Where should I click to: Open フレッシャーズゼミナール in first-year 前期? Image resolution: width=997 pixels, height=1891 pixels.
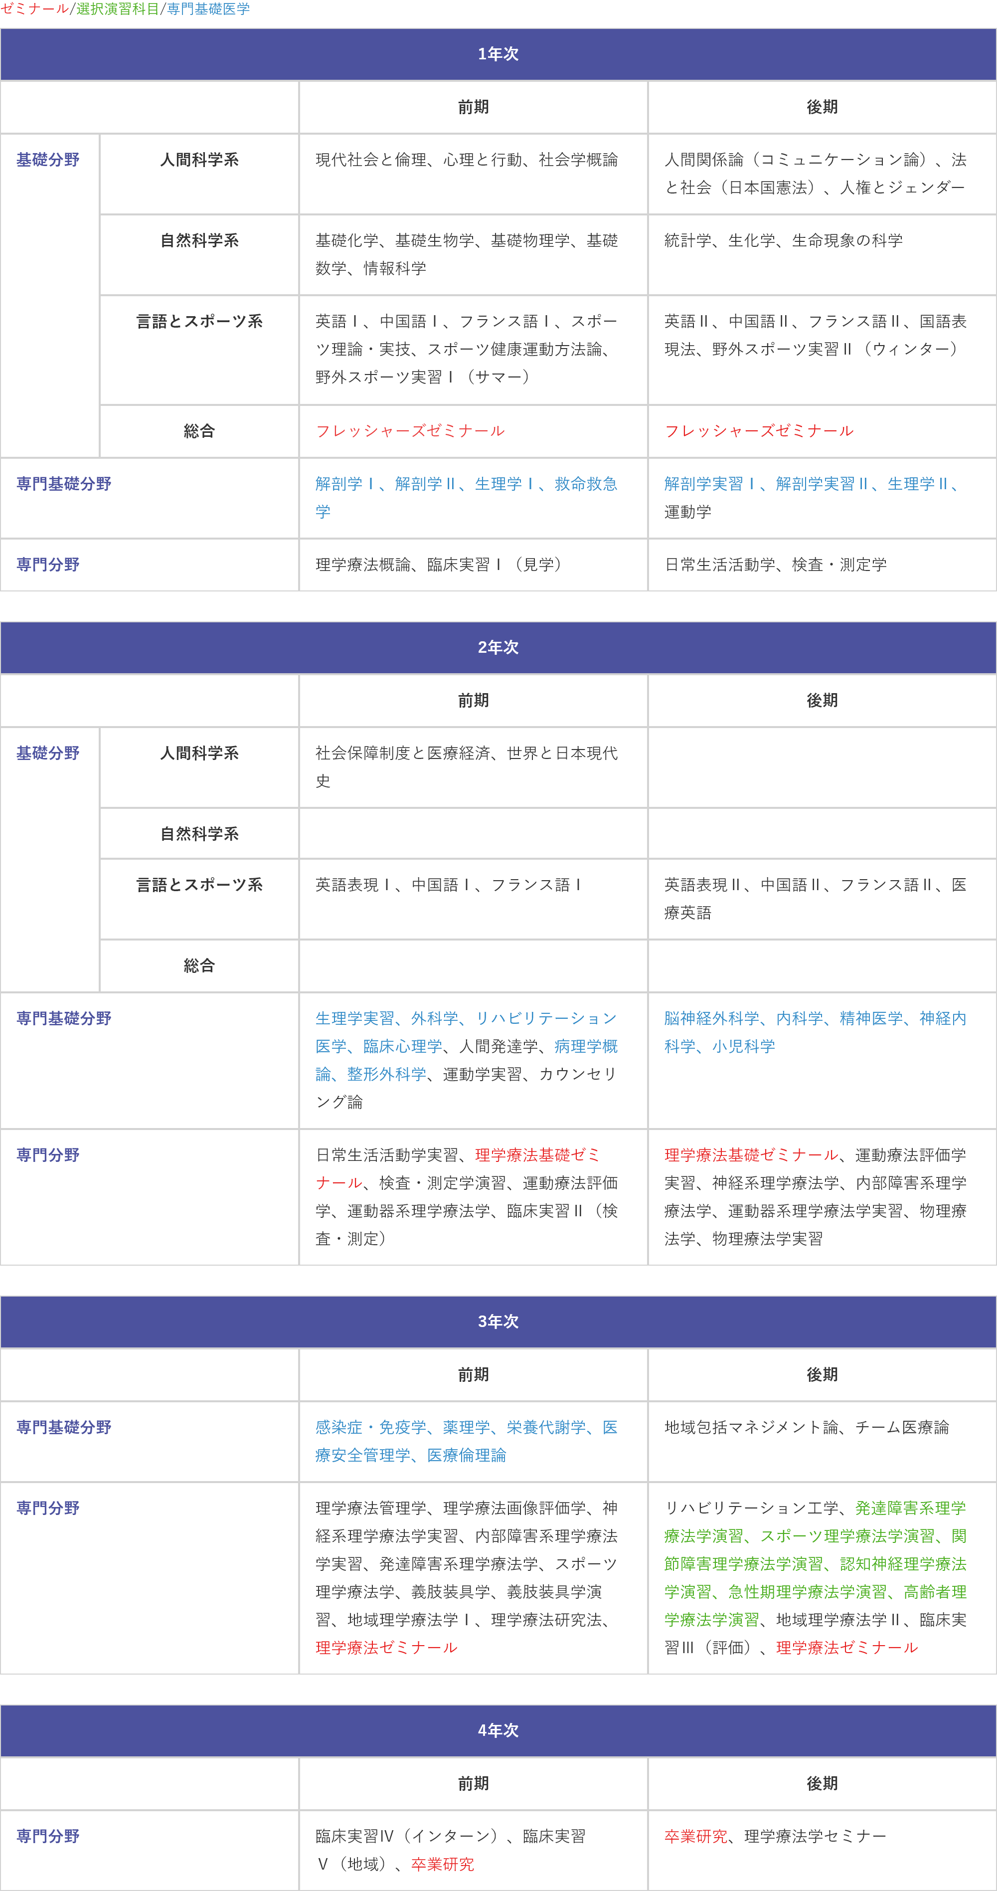pos(410,431)
